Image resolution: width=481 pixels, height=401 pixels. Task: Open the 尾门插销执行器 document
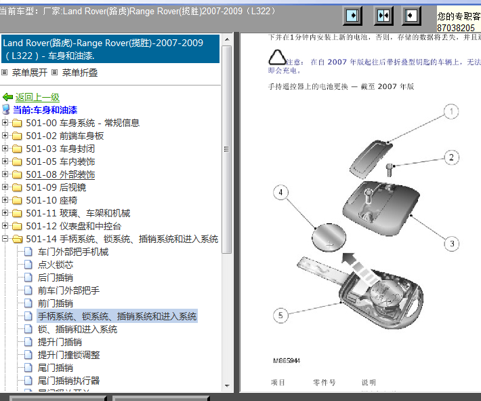[x=68, y=381]
